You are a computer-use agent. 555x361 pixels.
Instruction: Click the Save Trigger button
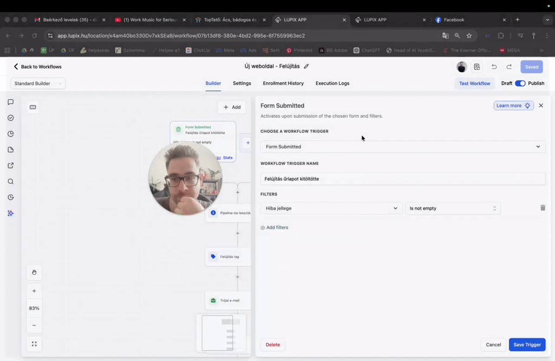(x=527, y=344)
